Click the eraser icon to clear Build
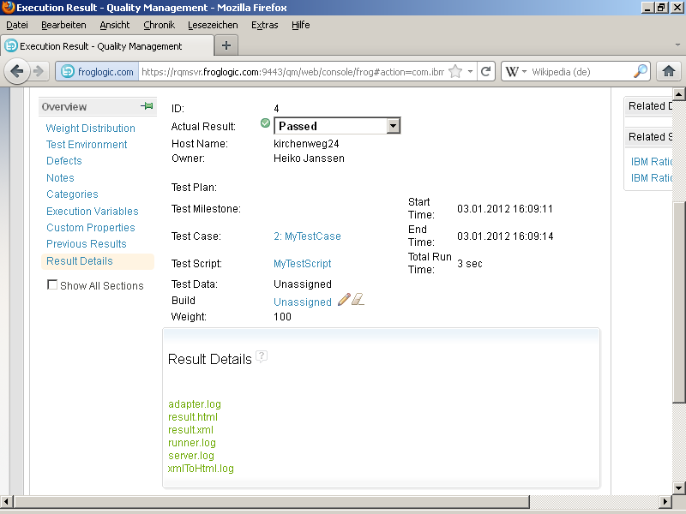Screen dimensions: 686x514 pyautogui.click(x=358, y=299)
